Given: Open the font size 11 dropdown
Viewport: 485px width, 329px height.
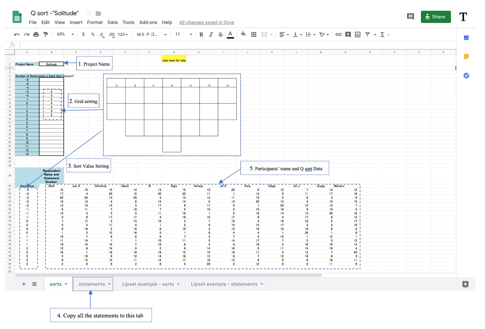Looking at the screenshot, I should 184,34.
